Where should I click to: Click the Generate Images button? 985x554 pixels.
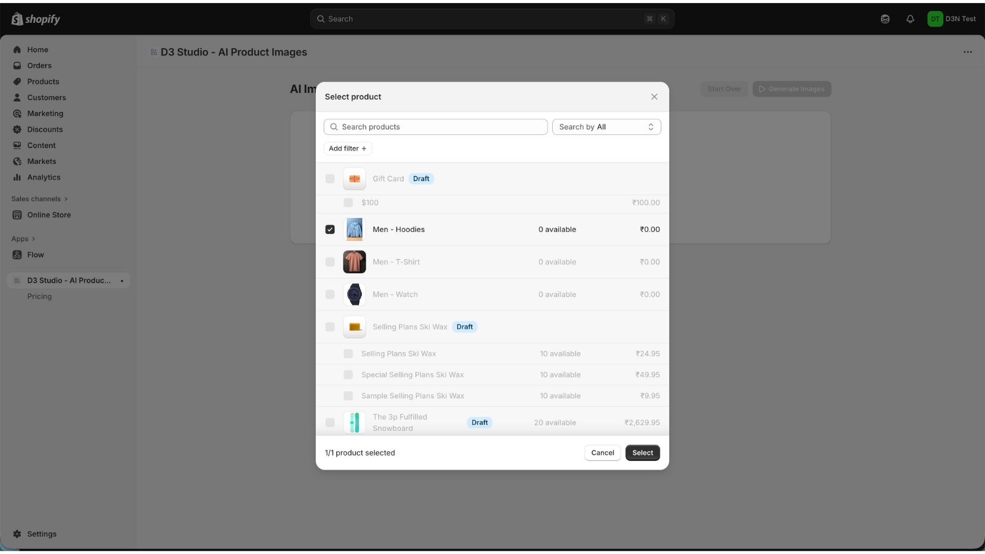pos(792,89)
